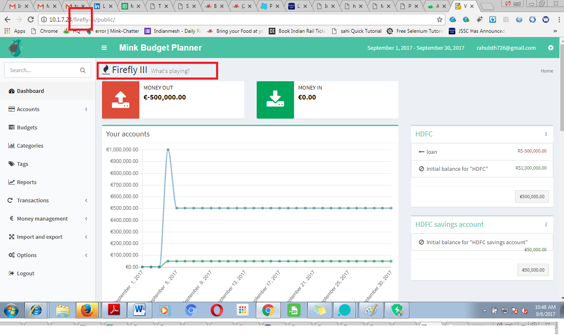Open HDFC box options menu dots
This screenshot has height=335, width=564.
[x=546, y=134]
